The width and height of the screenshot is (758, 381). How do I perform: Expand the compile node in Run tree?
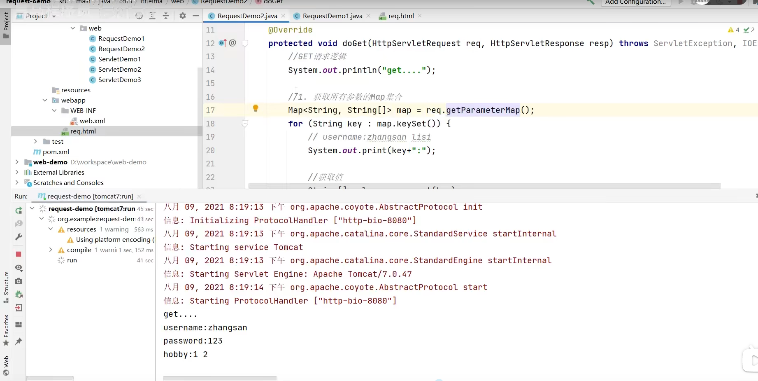point(50,250)
